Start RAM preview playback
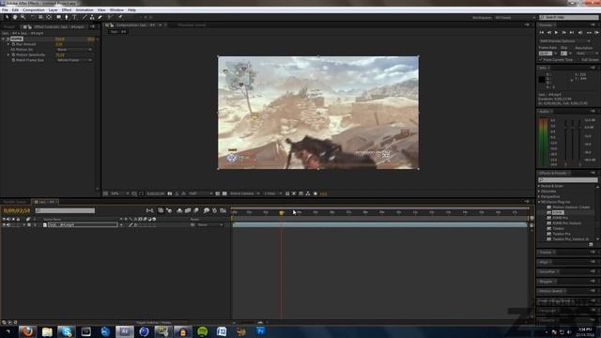The image size is (601, 338). pos(597,33)
